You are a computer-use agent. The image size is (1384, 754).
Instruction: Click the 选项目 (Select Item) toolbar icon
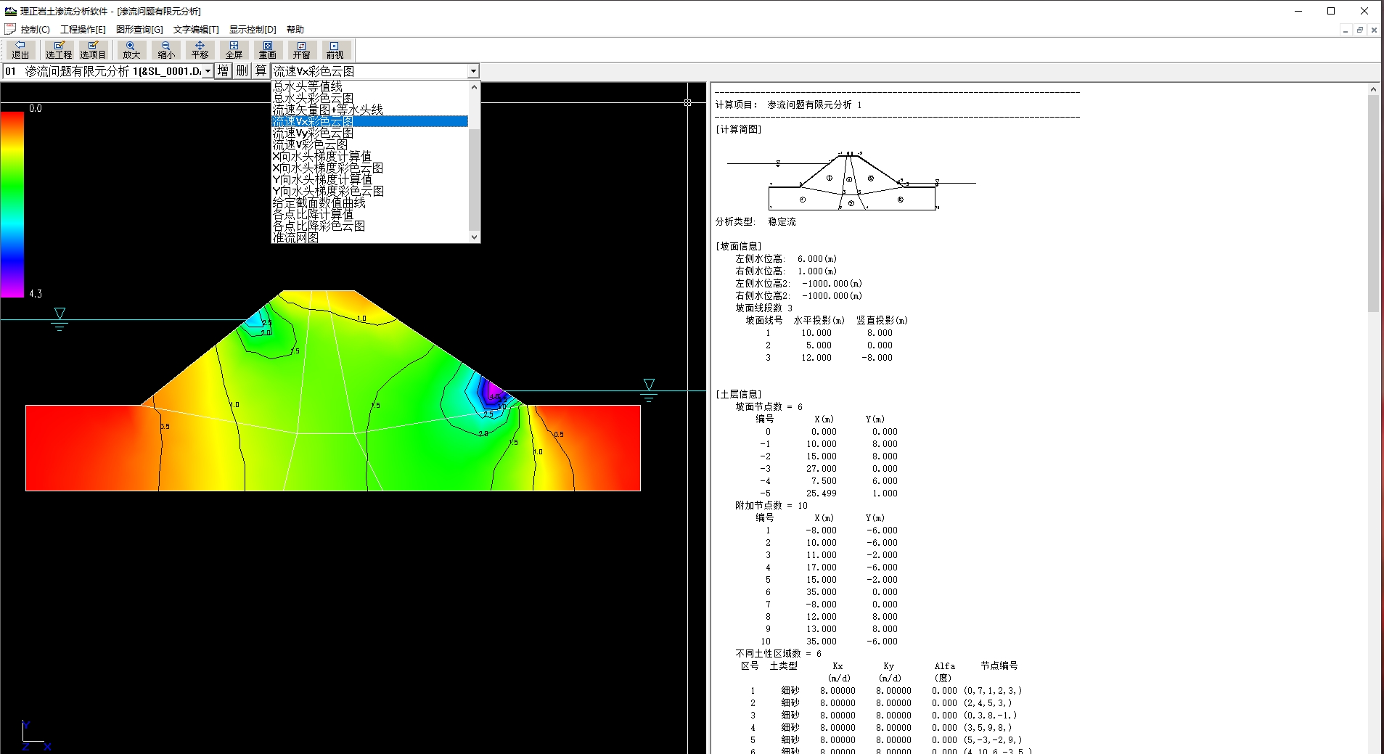(93, 50)
